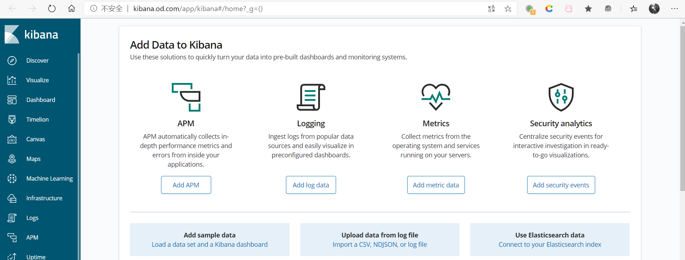Open the Visualize chart icon
Screen dimensions: 685x260
[x=12, y=80]
